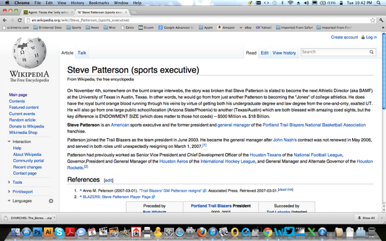
Task: Open the BLAZERS: Steve Patterson Player Page reference
Action: [x=116, y=197]
